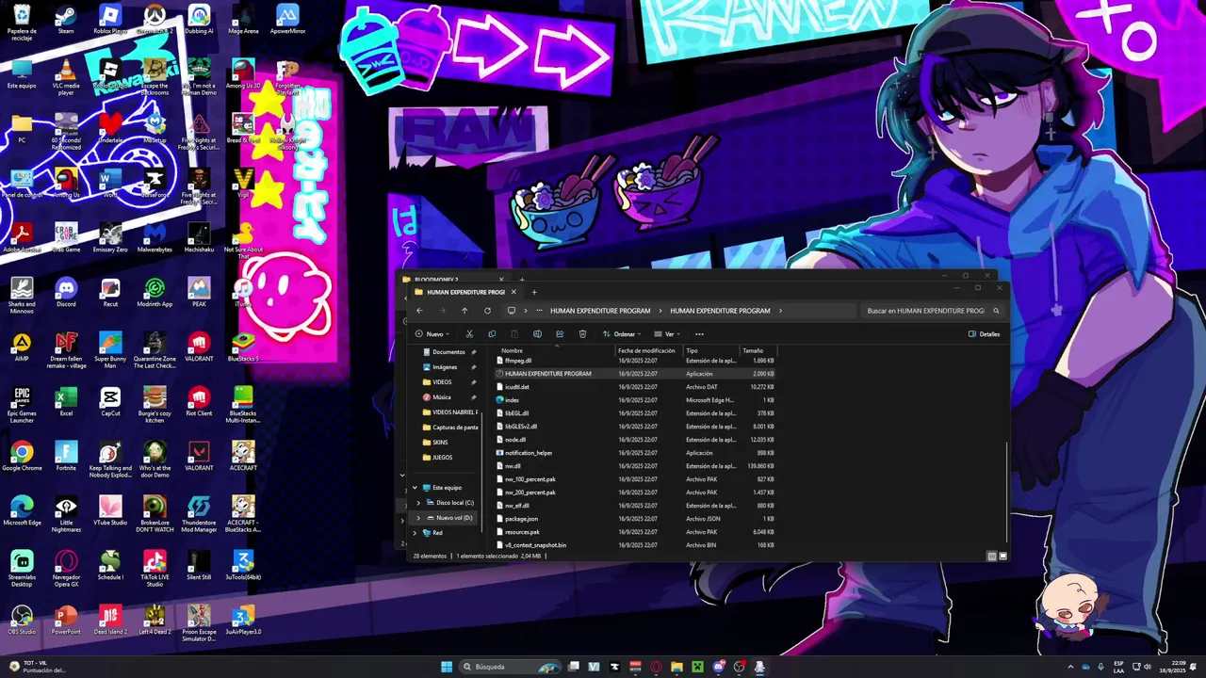Viewport: 1206px width, 678px height.
Task: Select the CapCut desktop icon
Action: click(x=110, y=402)
